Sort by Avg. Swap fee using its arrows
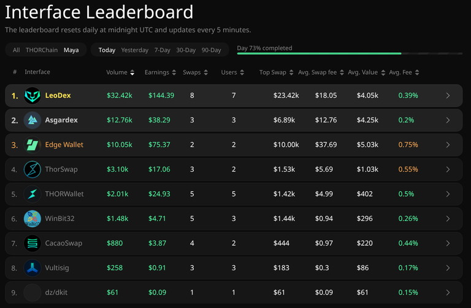Screen dimensions: 471x308 pos(342,73)
